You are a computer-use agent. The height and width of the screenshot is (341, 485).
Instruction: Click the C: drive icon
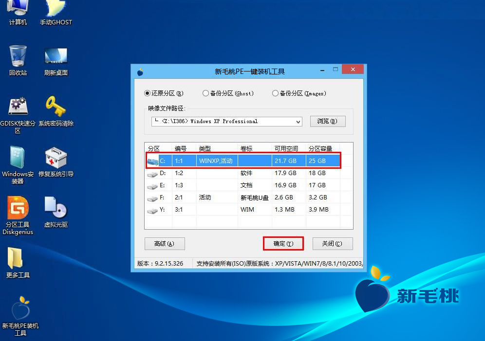(152, 161)
